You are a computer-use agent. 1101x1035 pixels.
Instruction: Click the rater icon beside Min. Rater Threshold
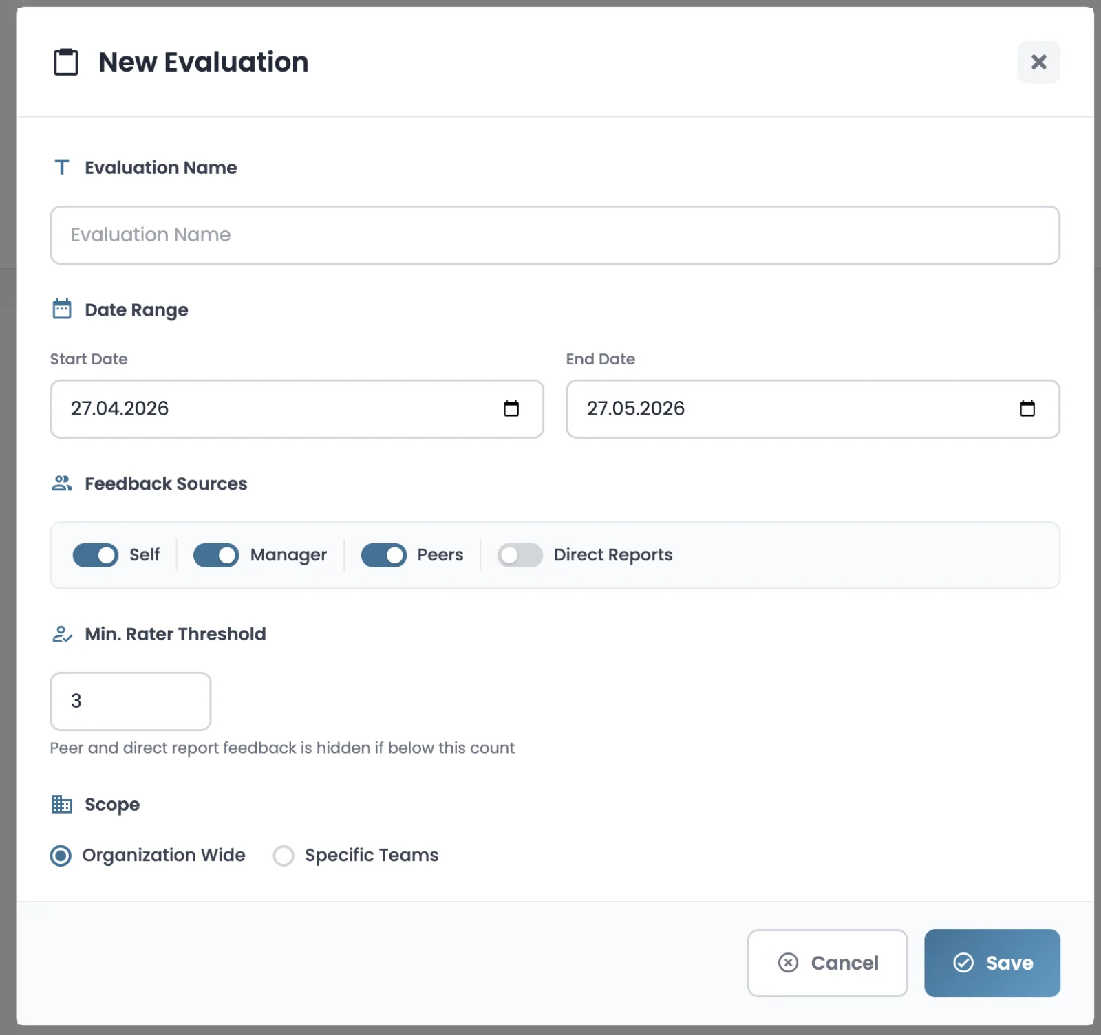(61, 633)
